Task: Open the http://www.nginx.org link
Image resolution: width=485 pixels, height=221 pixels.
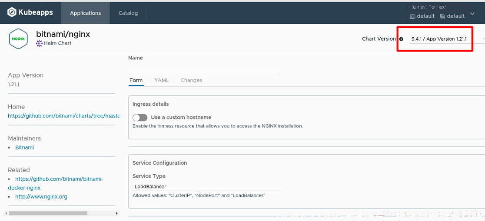Action: (x=41, y=196)
